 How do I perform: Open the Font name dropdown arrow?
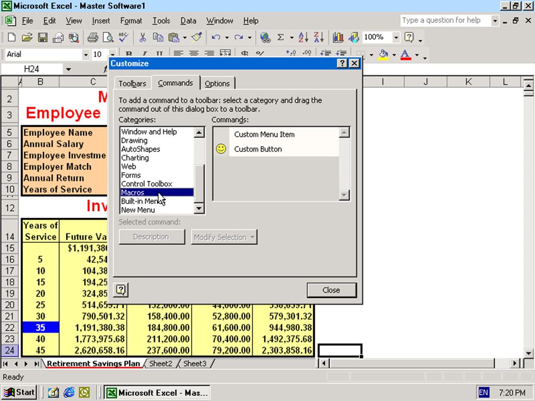(x=85, y=55)
